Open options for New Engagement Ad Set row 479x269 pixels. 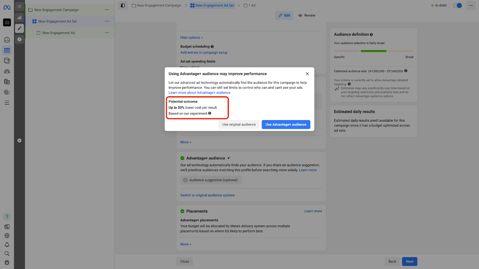click(x=107, y=21)
